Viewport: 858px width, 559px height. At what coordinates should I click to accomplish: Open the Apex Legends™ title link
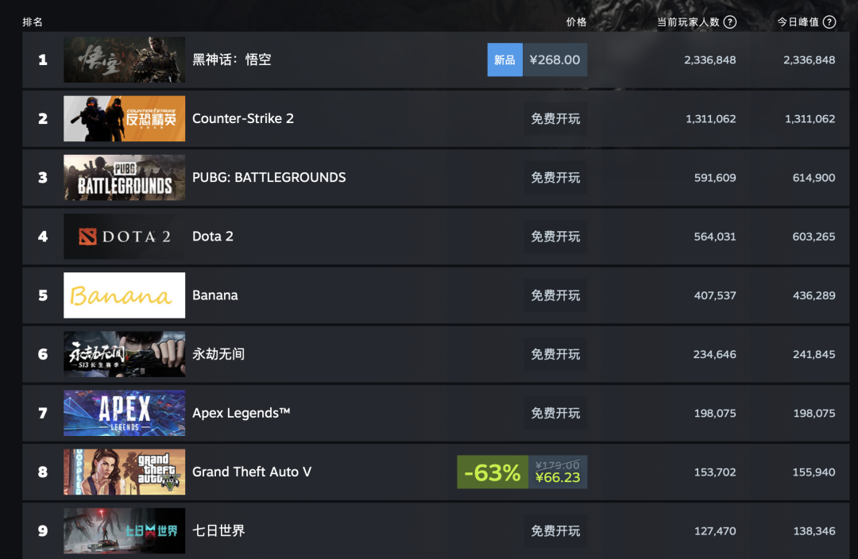pos(241,413)
